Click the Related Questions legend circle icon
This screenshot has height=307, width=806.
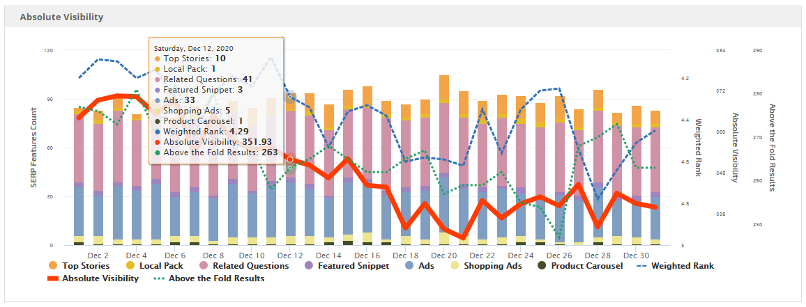coord(204,265)
